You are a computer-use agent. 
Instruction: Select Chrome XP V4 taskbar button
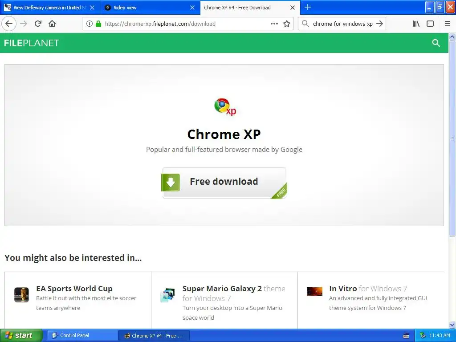pyautogui.click(x=154, y=336)
